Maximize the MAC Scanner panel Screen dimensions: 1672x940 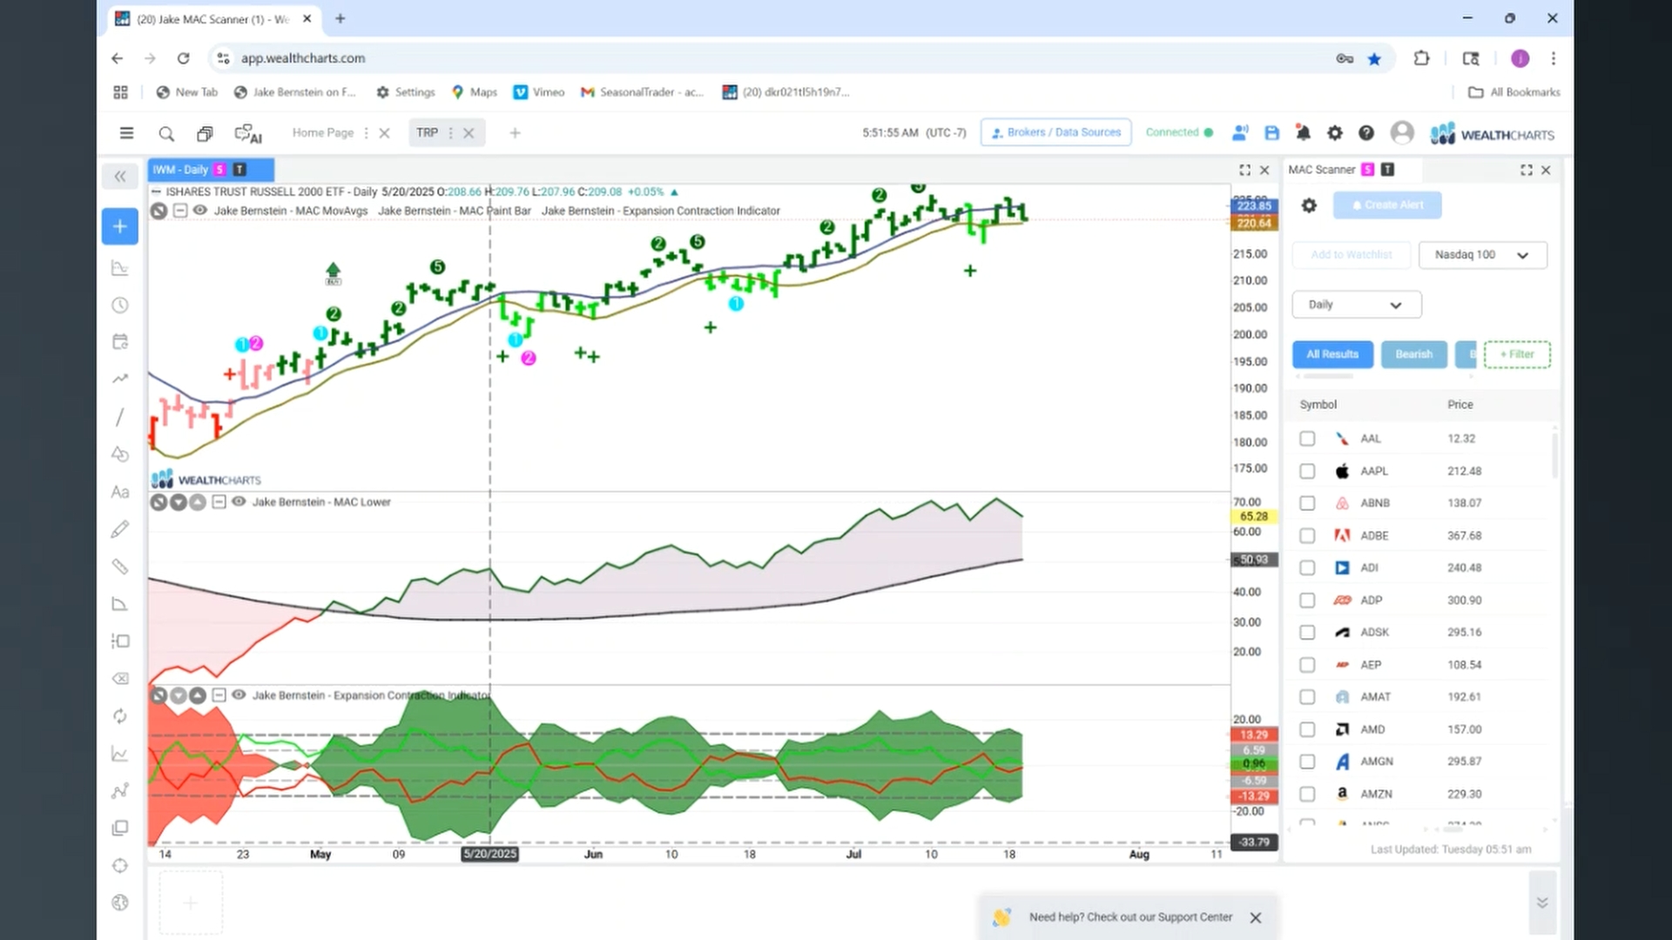click(1526, 171)
